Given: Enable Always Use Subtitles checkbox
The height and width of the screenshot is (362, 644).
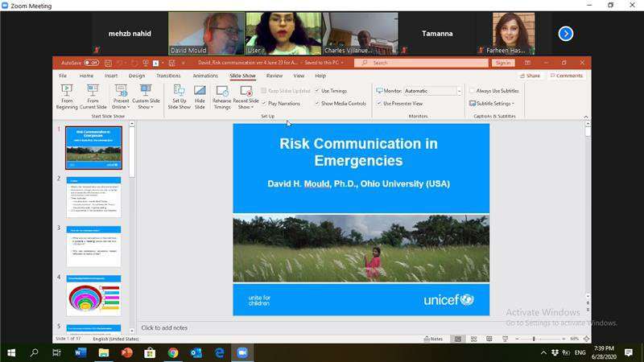Looking at the screenshot, I should (x=472, y=91).
